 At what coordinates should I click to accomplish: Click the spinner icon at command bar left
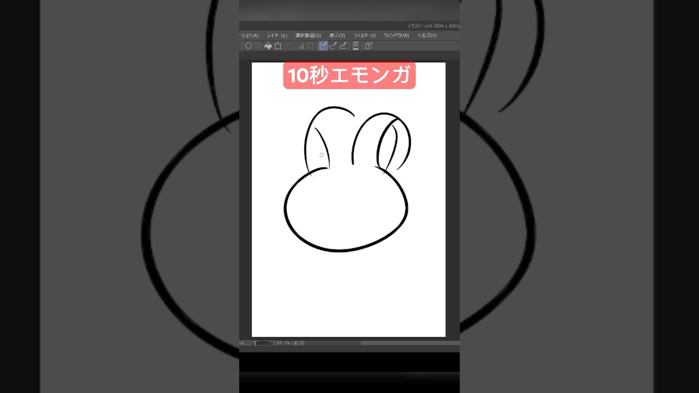pos(249,46)
